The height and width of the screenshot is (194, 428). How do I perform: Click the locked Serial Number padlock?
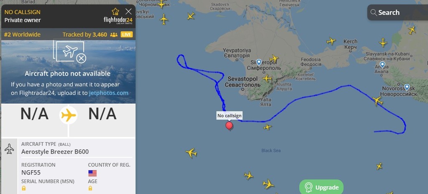click(24, 188)
